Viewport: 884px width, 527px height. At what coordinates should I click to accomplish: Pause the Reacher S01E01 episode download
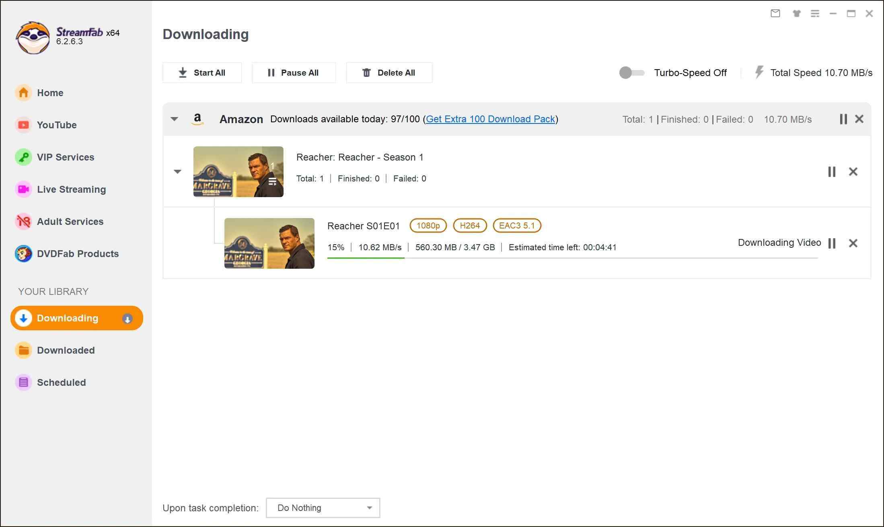click(832, 243)
